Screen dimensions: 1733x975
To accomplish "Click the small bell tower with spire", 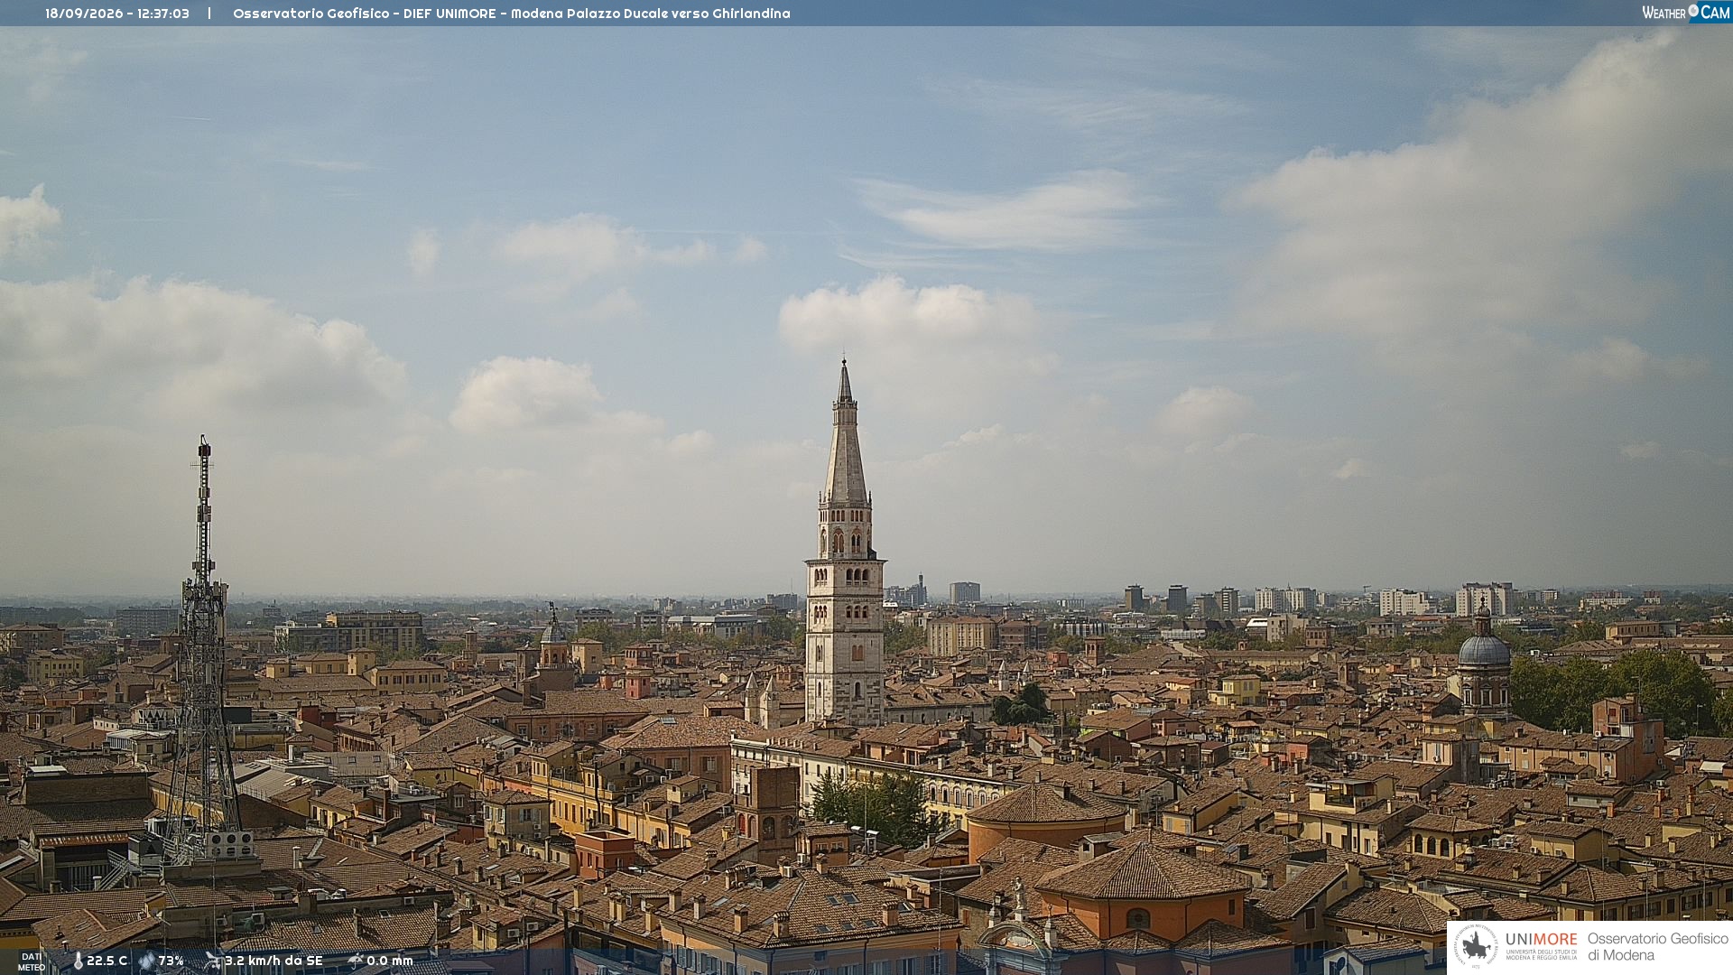I will pyautogui.click(x=553, y=645).
